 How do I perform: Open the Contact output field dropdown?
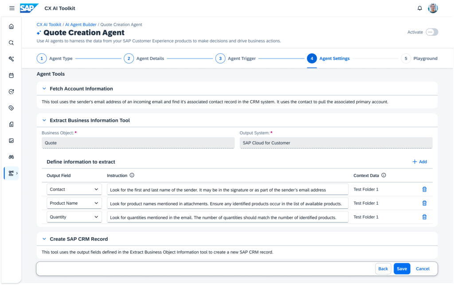[74, 189]
